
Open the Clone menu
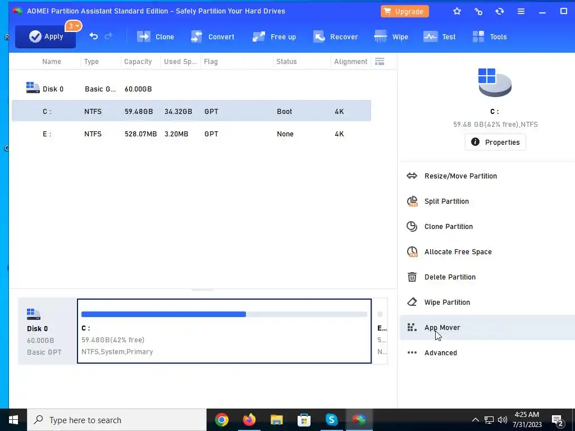pyautogui.click(x=156, y=36)
